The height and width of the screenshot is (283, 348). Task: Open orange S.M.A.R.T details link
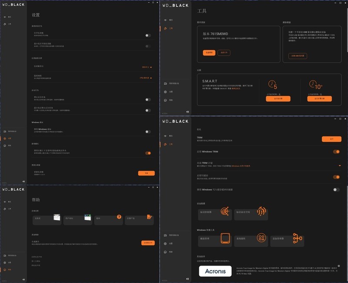click(236, 89)
